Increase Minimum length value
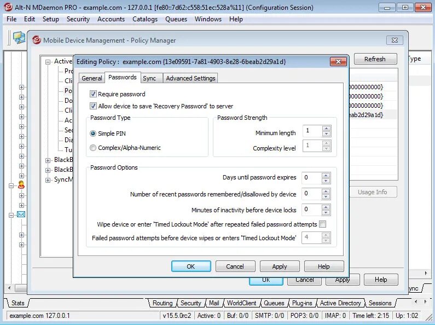 pyautogui.click(x=326, y=128)
